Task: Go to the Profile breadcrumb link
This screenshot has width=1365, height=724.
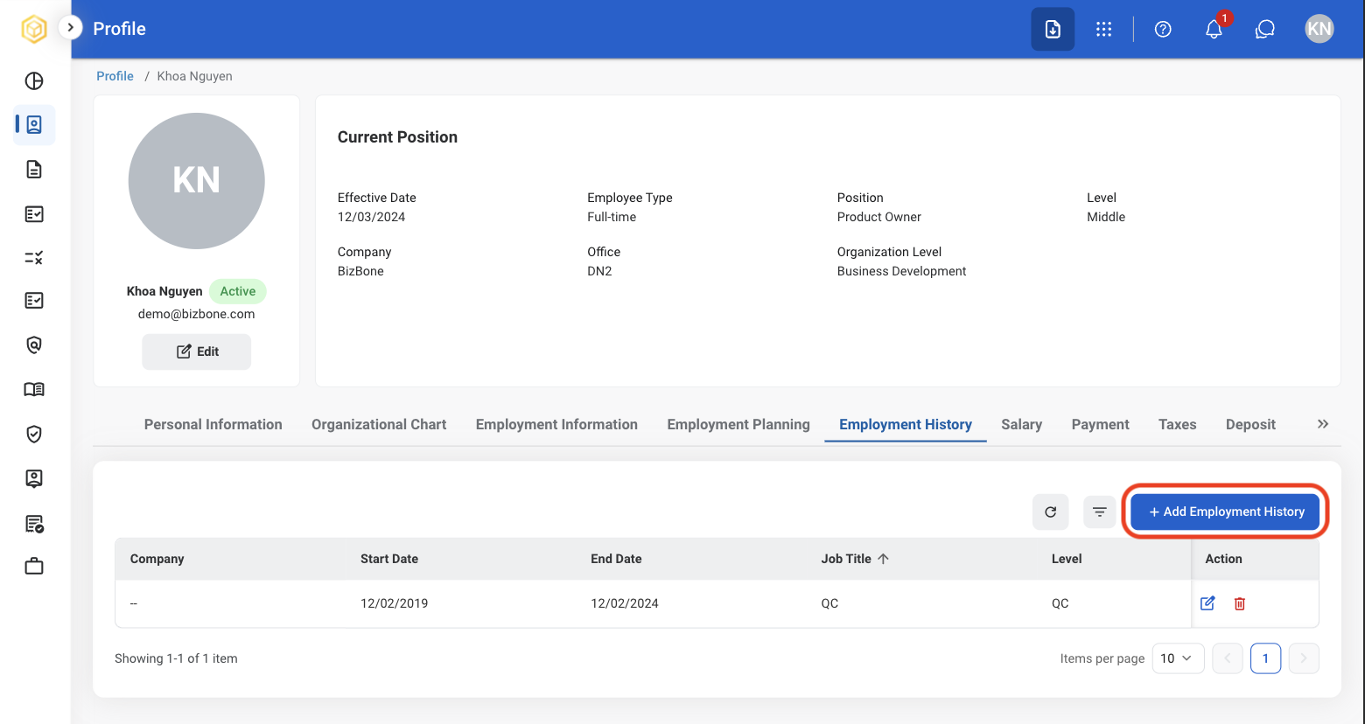Action: click(x=115, y=76)
